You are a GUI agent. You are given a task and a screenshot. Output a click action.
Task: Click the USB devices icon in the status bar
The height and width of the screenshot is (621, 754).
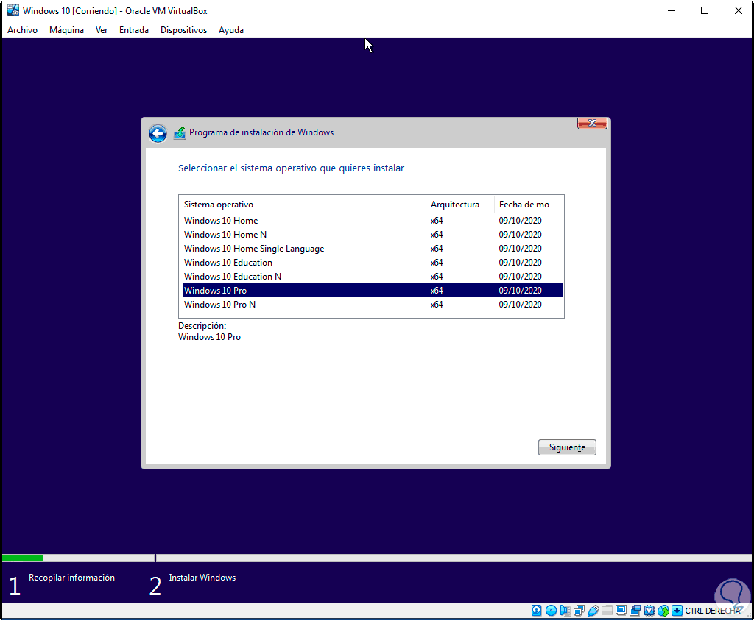point(593,611)
